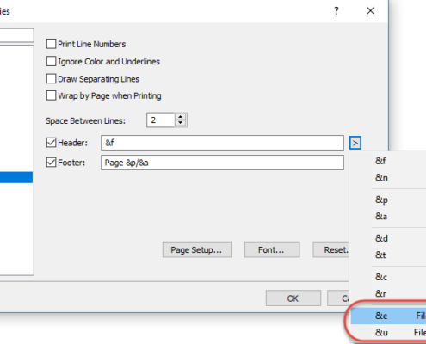The width and height of the screenshot is (426, 344).
Task: Decrease Space Between Lines with down arrow
Action: click(181, 123)
